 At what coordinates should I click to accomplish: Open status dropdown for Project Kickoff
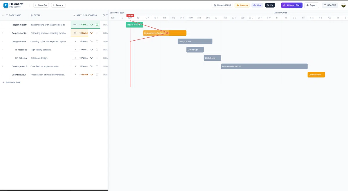coord(92,25)
